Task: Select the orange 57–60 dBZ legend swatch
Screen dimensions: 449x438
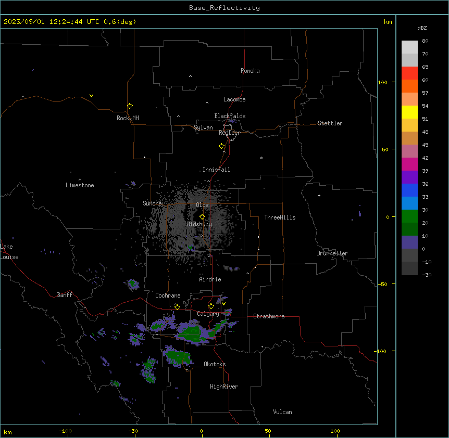Action: coord(409,86)
